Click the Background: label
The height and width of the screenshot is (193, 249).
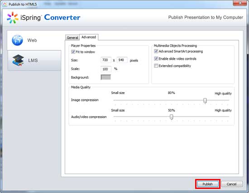coord(80,77)
